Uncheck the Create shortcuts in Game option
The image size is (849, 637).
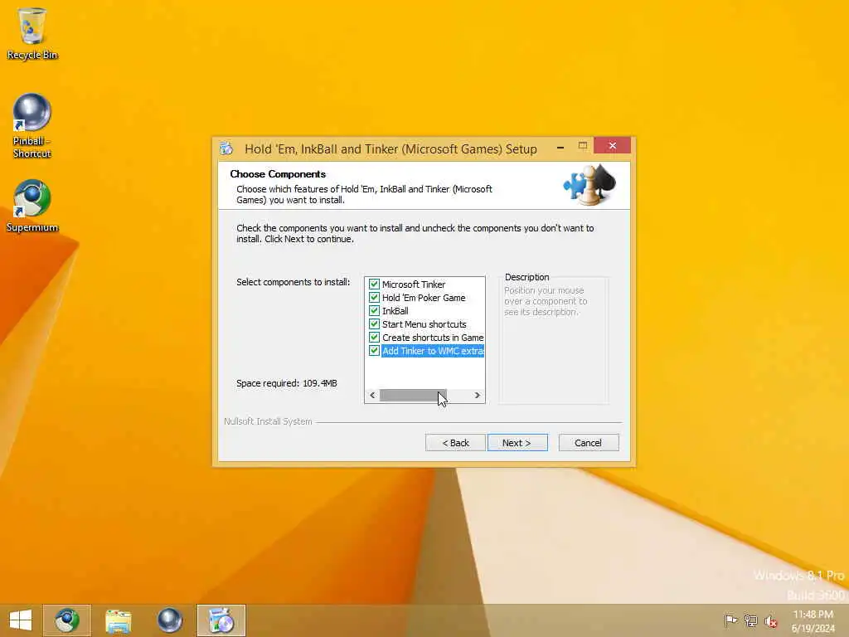[x=374, y=337]
